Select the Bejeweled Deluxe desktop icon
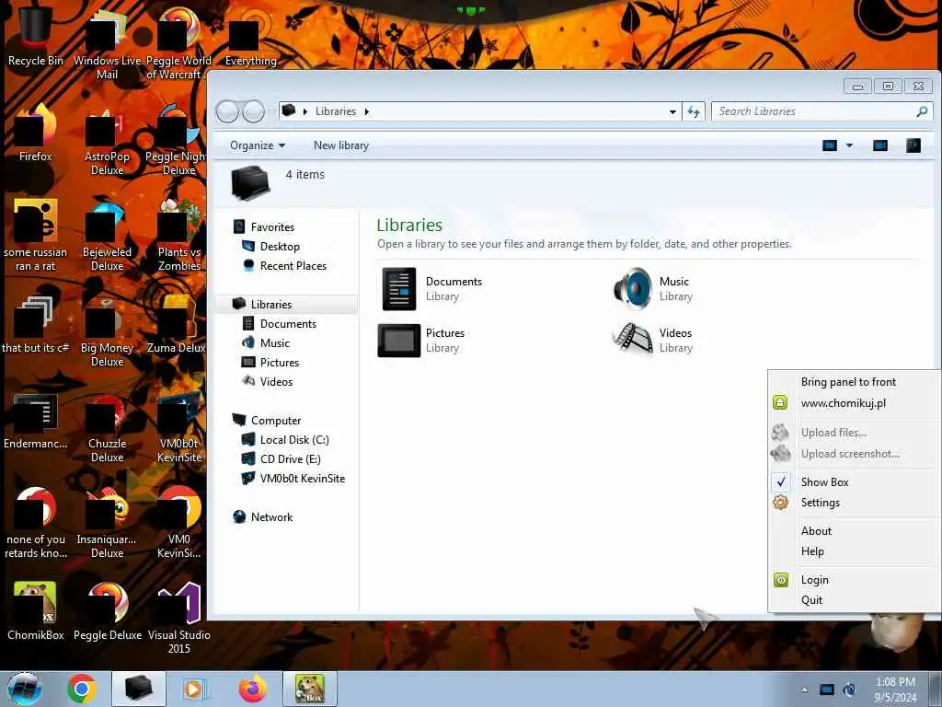 click(107, 236)
